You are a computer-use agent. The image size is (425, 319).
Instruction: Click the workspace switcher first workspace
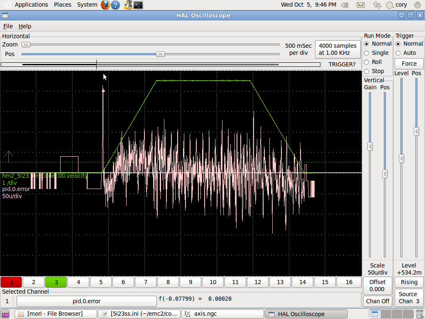click(x=375, y=314)
